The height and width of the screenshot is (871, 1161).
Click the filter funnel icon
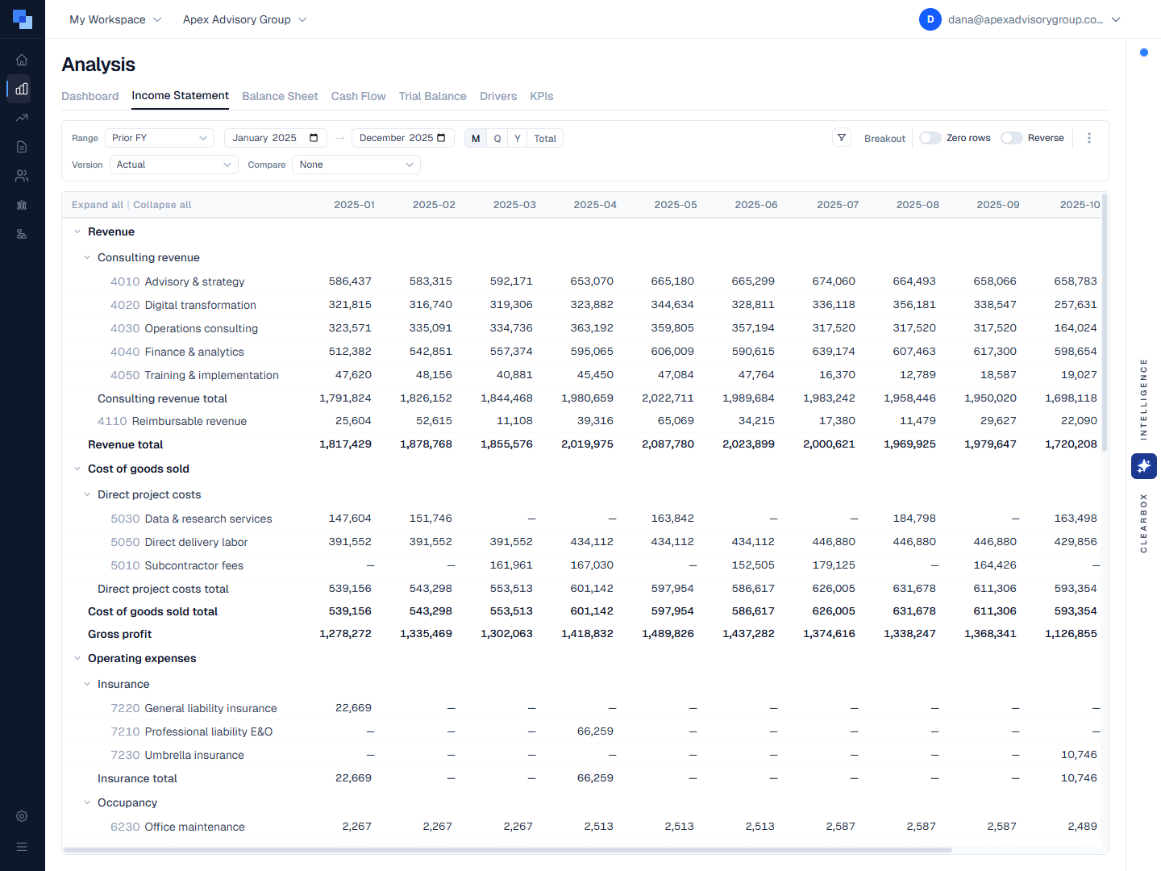842,138
